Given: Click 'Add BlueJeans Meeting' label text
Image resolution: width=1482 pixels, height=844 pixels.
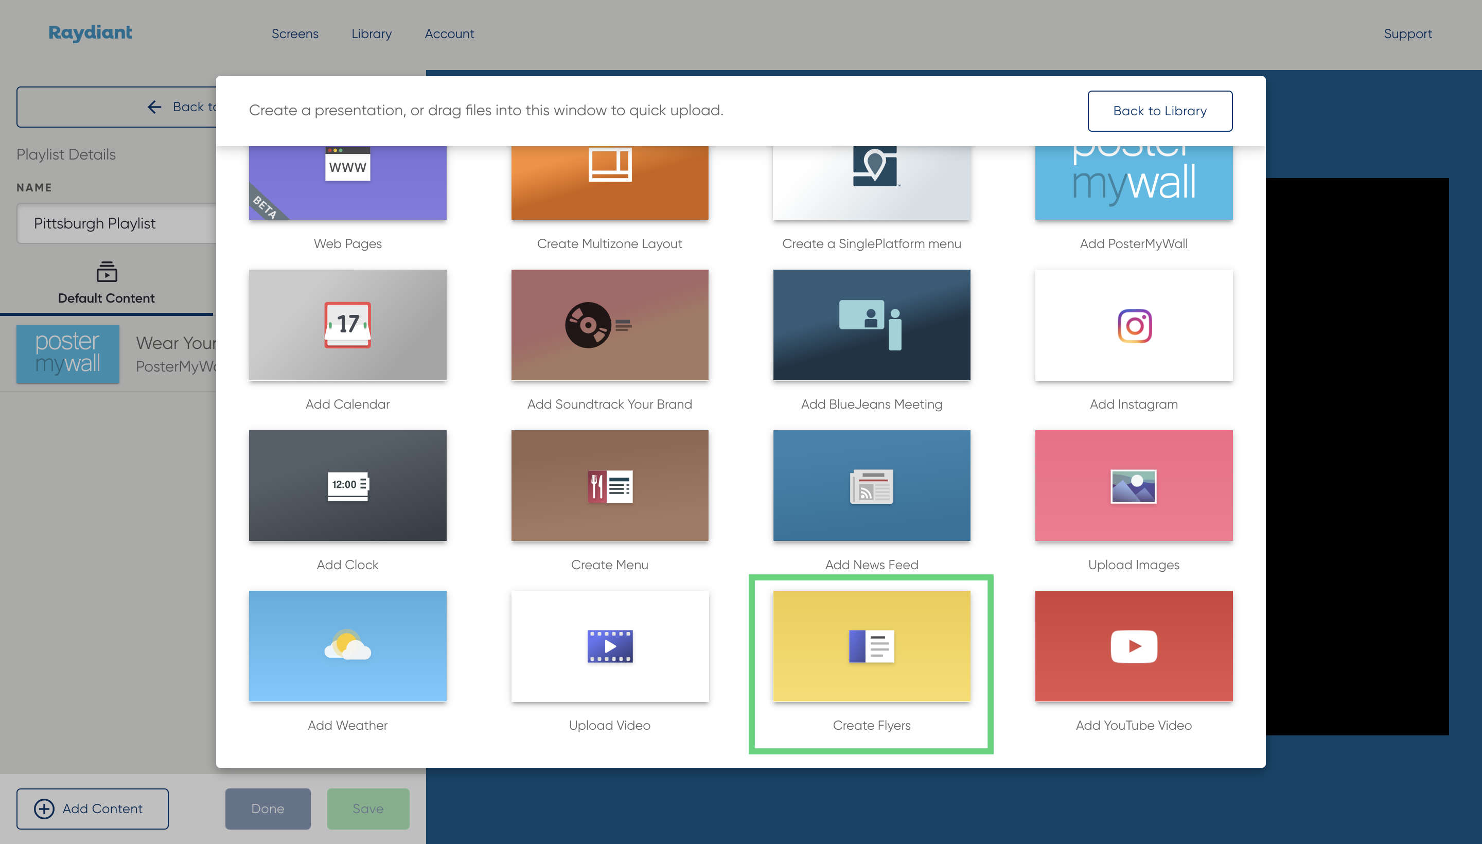Looking at the screenshot, I should click(x=871, y=404).
